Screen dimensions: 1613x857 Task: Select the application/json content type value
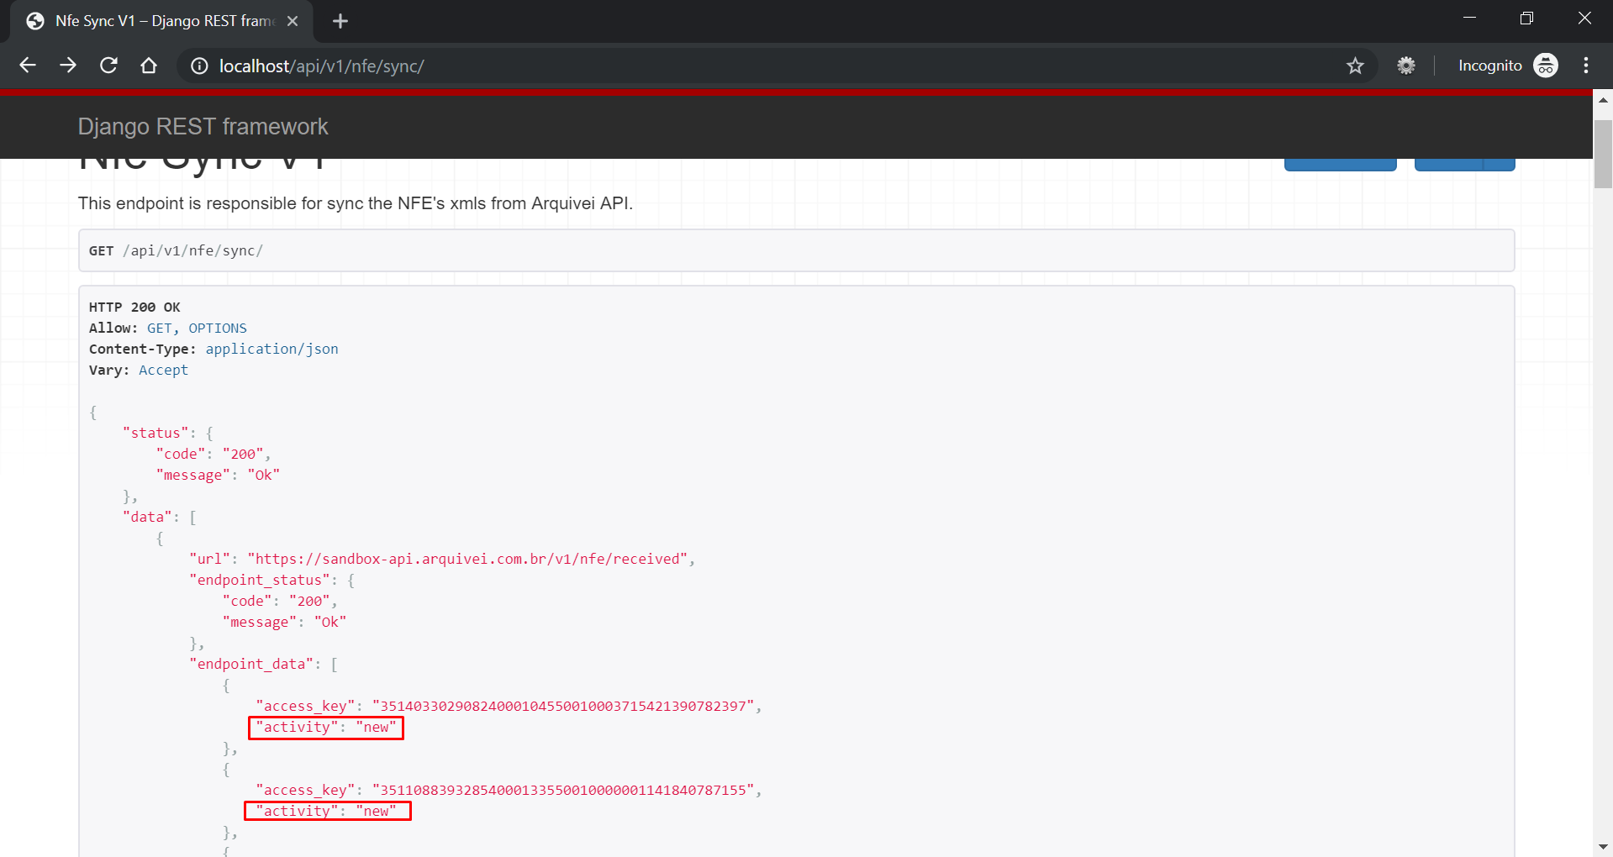coord(271,350)
